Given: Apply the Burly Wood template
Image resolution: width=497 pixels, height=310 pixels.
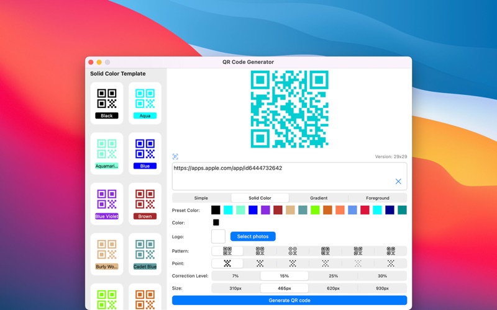Looking at the screenshot, I should pos(107,254).
